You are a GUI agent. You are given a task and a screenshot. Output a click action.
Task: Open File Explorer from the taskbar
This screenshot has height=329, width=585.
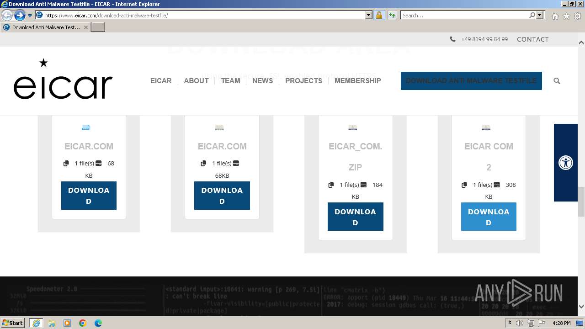[52, 323]
